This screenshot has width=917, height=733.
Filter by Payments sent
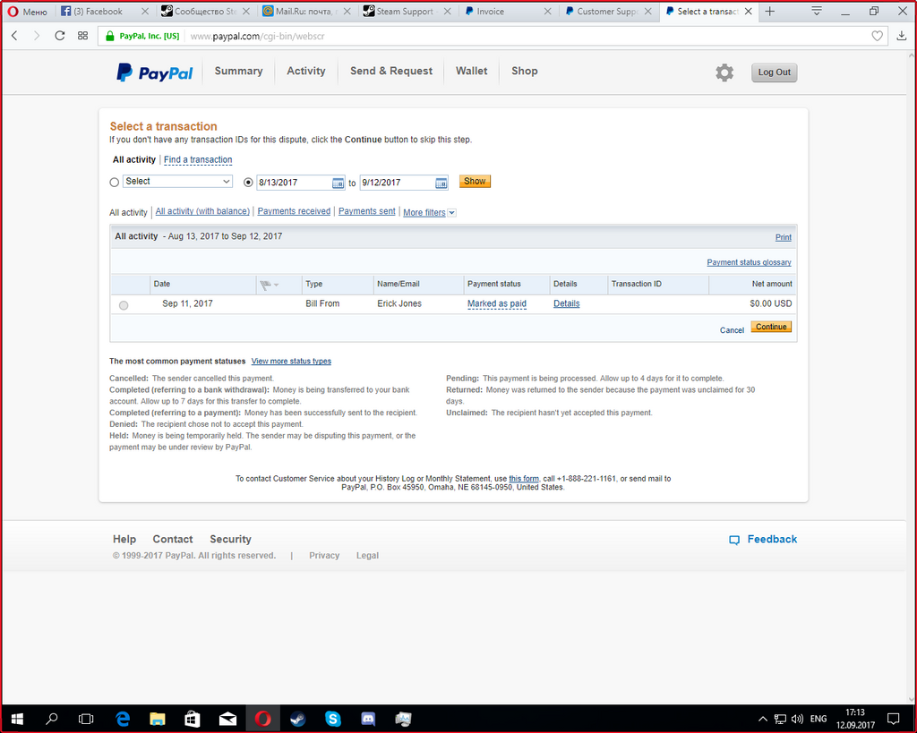coord(366,211)
